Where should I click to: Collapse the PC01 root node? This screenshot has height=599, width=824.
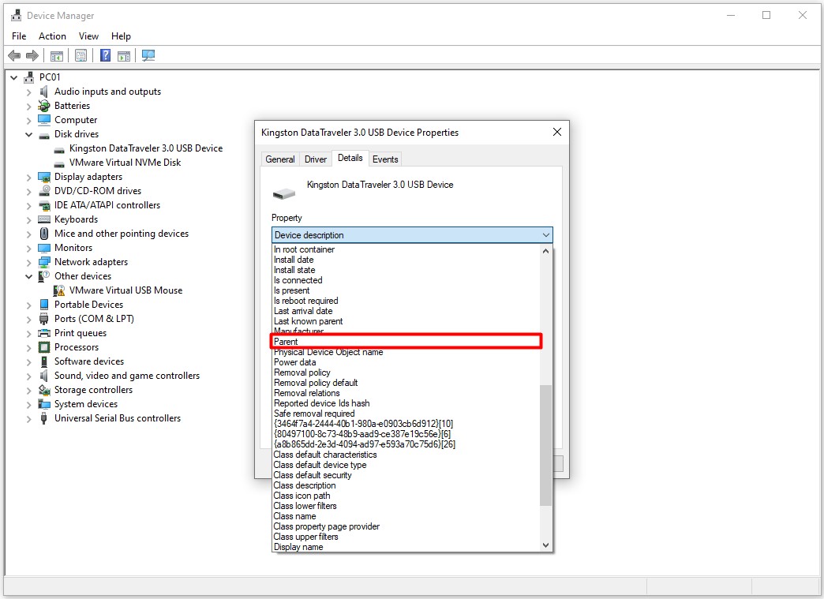pos(14,77)
